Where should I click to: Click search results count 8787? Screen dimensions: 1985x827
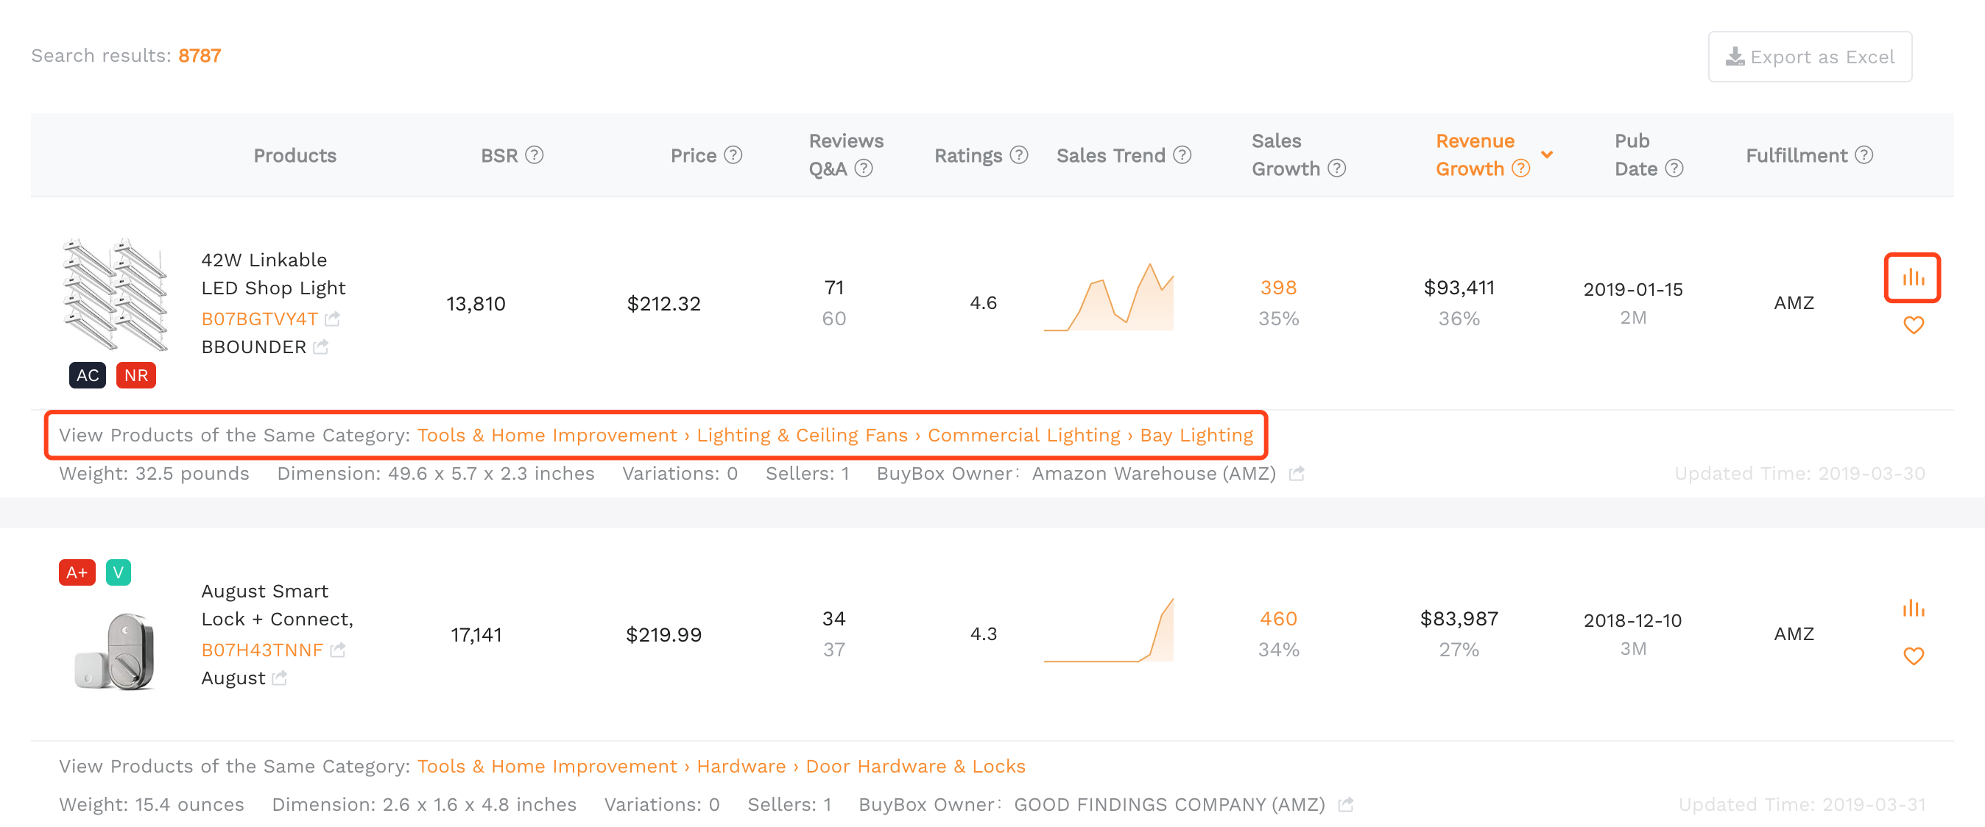(200, 55)
